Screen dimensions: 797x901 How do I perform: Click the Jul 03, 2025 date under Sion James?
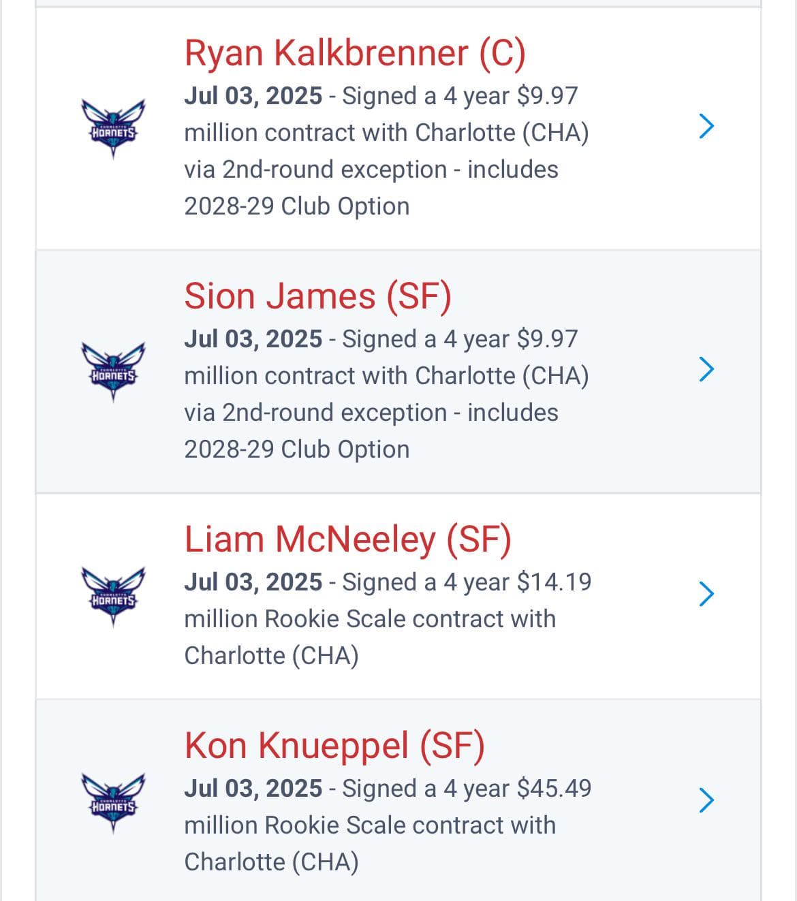[253, 339]
